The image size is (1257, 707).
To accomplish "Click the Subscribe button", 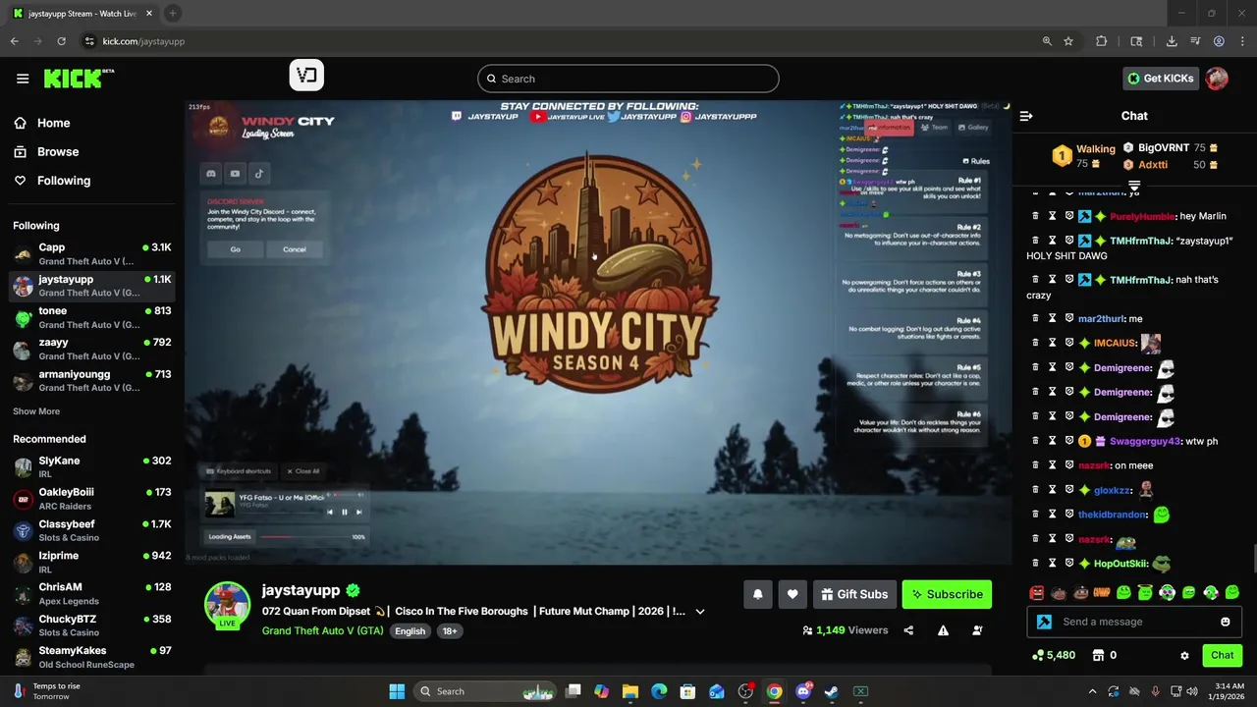I will pos(947,594).
